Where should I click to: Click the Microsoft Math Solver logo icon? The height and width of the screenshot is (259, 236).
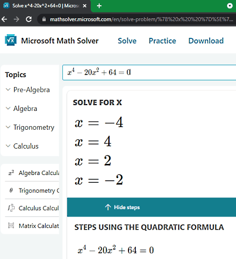point(10,40)
